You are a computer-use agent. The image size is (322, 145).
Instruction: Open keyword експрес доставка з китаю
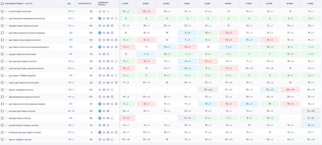[22, 111]
